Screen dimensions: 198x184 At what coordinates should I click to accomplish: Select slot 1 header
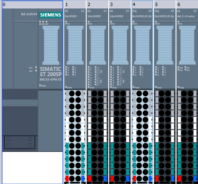75,4
